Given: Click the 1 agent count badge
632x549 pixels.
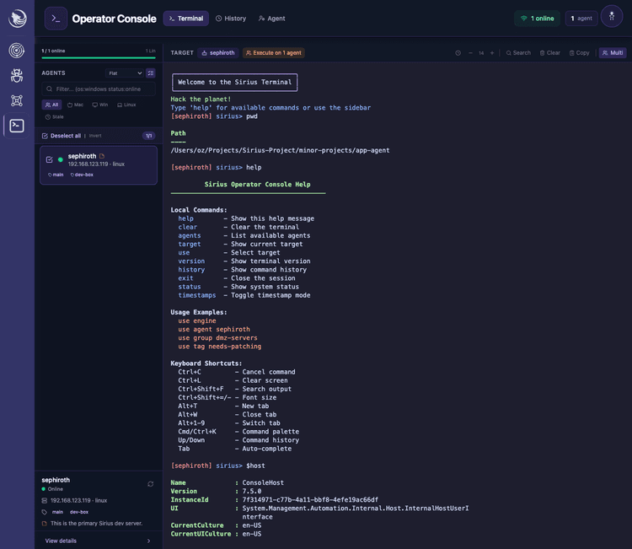Looking at the screenshot, I should coord(581,19).
